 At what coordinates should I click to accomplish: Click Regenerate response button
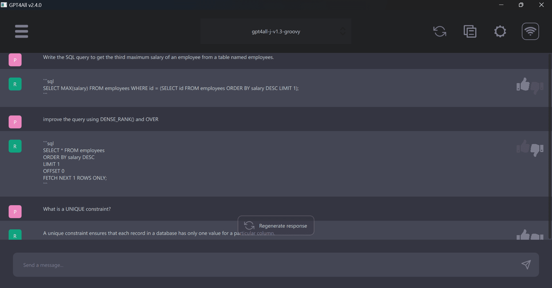[276, 226]
